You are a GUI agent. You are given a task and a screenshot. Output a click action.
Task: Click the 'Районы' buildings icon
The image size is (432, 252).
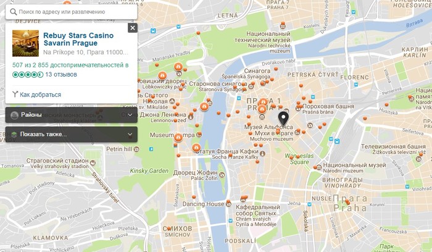coord(14,115)
